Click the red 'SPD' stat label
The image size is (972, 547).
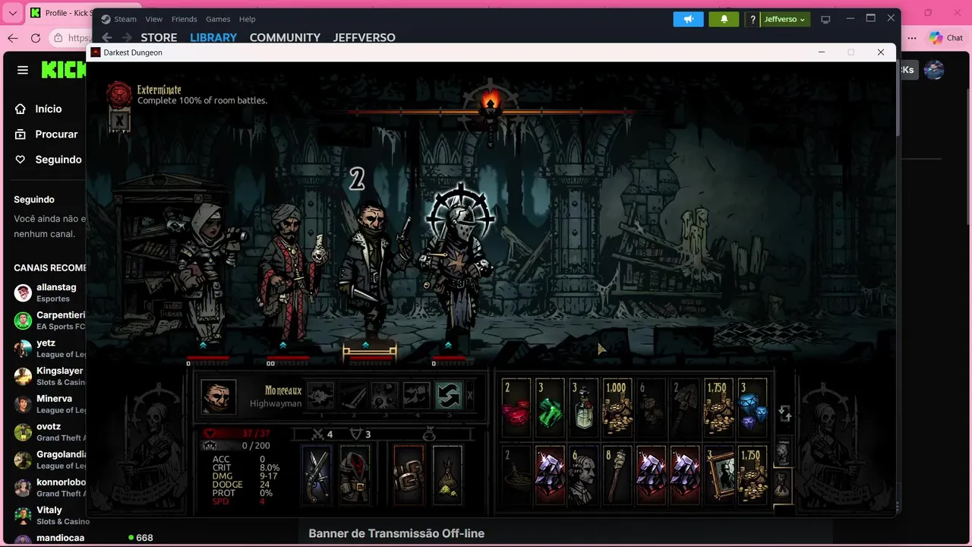click(220, 501)
